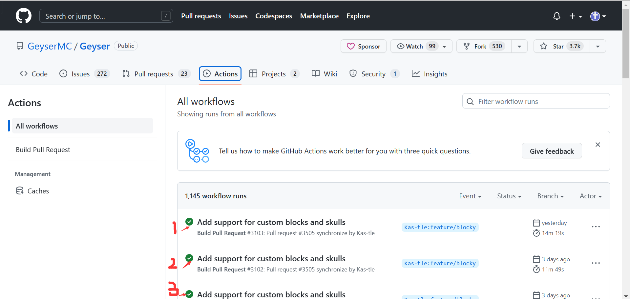Image resolution: width=630 pixels, height=299 pixels.
Task: Switch to the Code tab
Action: (x=33, y=74)
